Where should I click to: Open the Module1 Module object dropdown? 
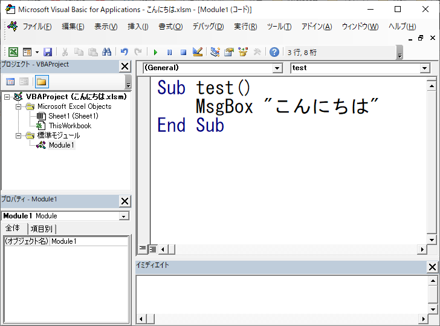(x=123, y=216)
